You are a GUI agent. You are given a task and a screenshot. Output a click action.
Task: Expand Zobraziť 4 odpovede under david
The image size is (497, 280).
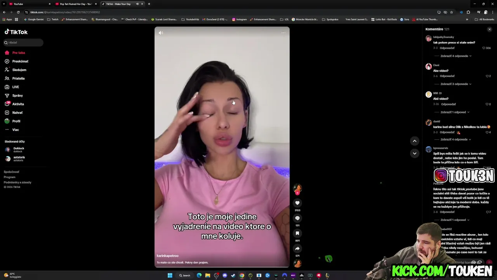click(456, 139)
